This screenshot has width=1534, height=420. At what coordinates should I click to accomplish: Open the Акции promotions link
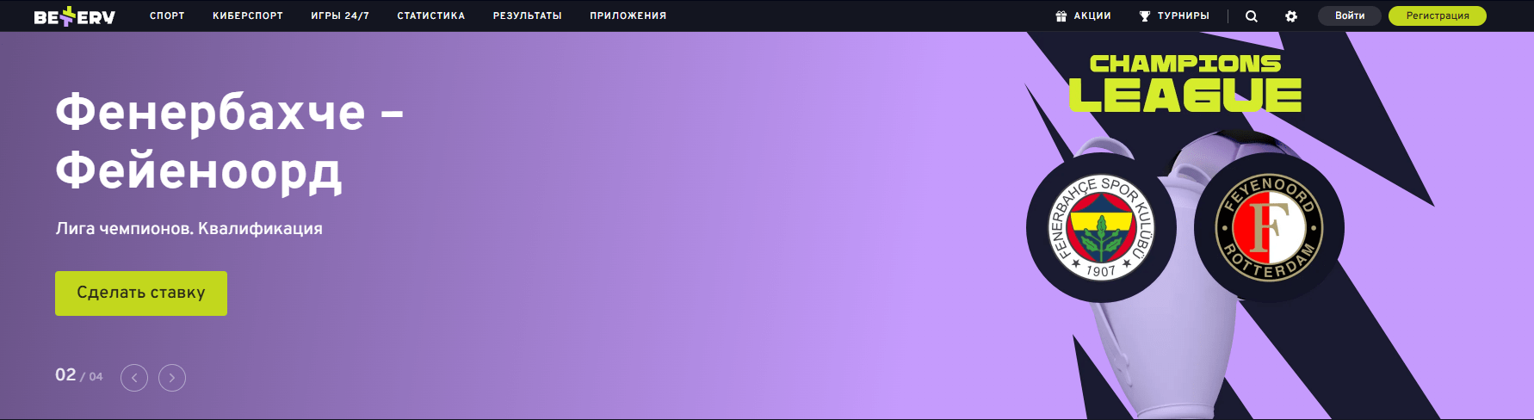[1092, 15]
